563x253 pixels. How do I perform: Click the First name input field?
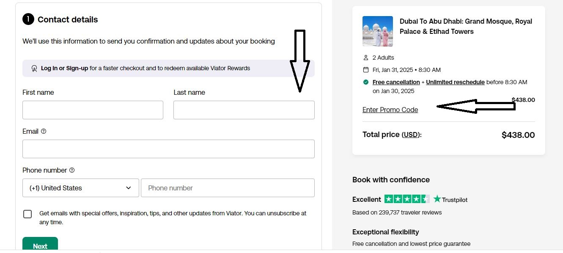[93, 110]
